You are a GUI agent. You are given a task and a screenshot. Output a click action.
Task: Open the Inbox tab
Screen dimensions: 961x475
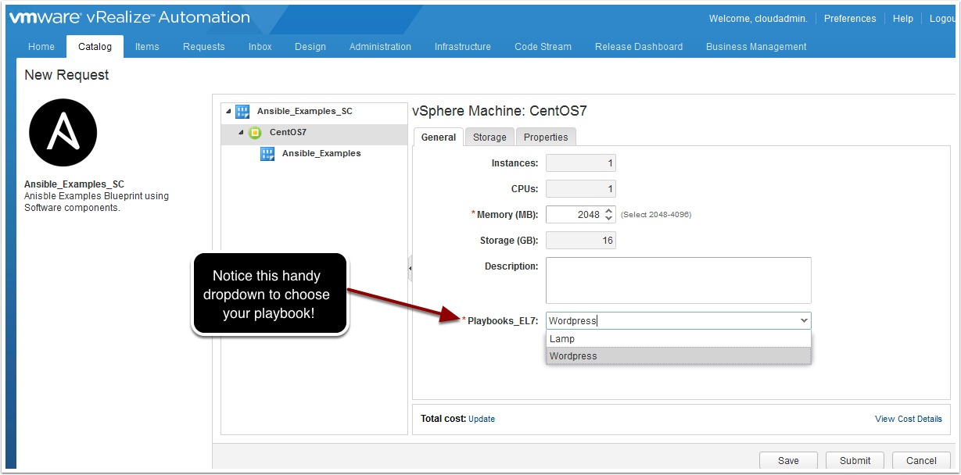tap(260, 47)
